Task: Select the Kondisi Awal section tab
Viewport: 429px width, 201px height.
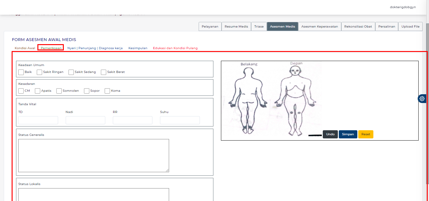Action: click(25, 48)
